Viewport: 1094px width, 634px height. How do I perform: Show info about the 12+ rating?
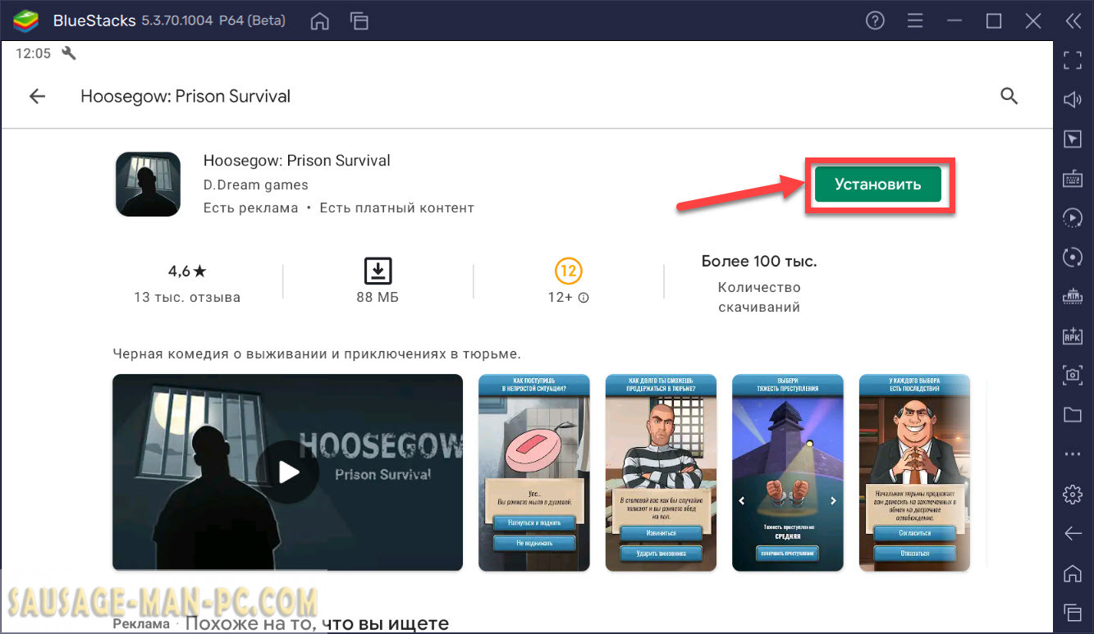(x=584, y=298)
